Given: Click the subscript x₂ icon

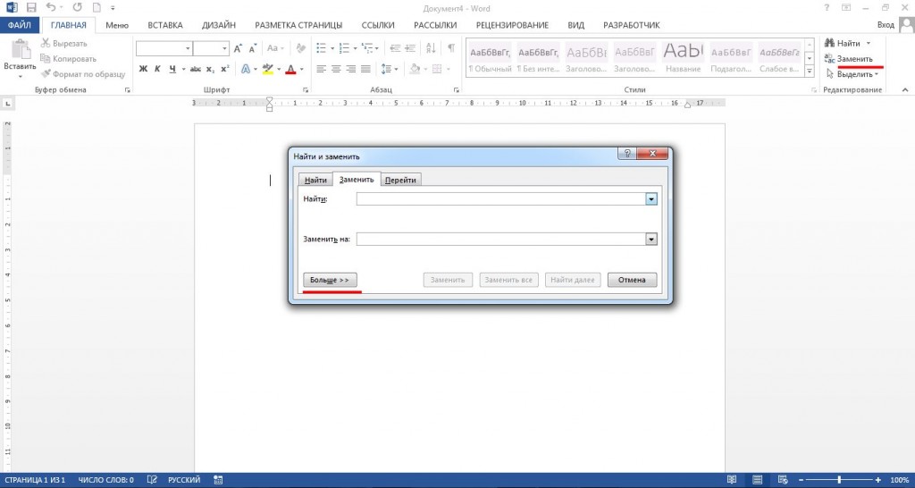Looking at the screenshot, I should tap(210, 69).
